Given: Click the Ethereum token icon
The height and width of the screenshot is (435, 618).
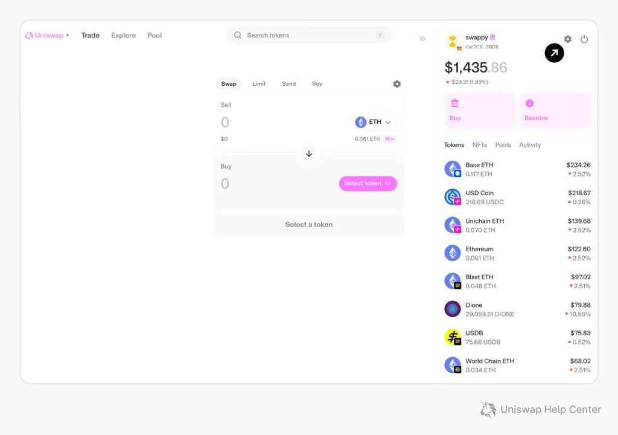Looking at the screenshot, I should point(453,253).
